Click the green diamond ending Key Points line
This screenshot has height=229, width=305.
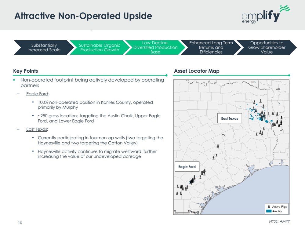pos(166,75)
